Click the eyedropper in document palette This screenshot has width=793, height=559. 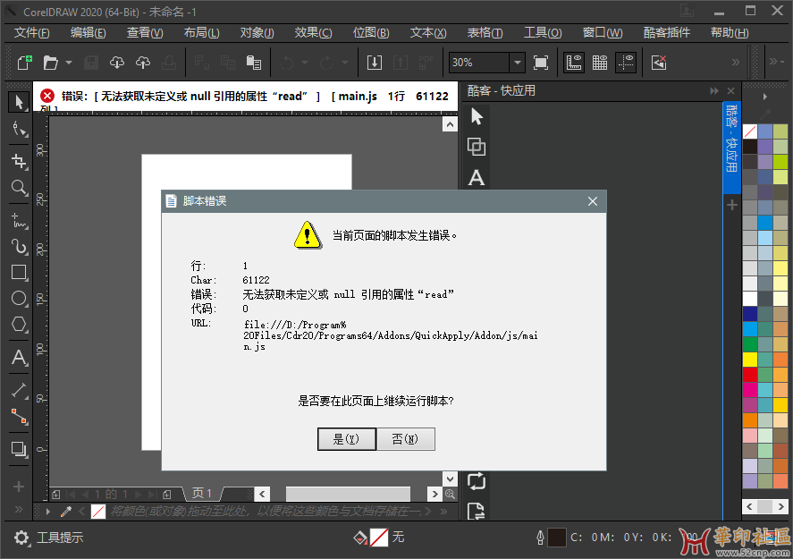point(66,512)
